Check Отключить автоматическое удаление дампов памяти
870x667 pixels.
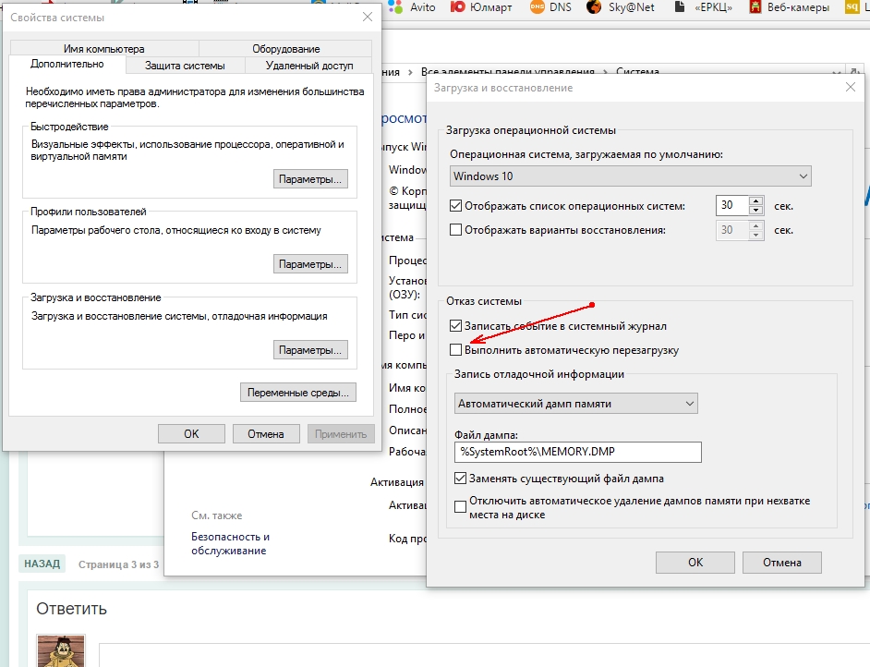pyautogui.click(x=460, y=506)
